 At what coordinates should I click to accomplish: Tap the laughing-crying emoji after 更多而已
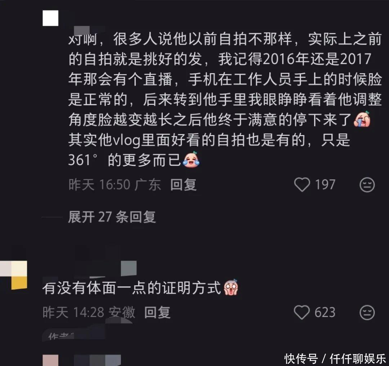[191, 160]
